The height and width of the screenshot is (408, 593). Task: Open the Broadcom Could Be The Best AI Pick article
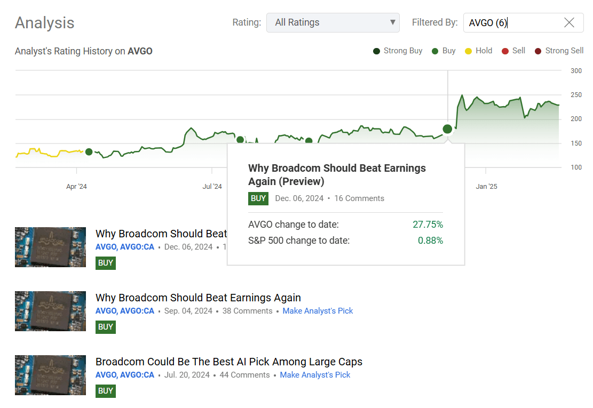click(228, 362)
